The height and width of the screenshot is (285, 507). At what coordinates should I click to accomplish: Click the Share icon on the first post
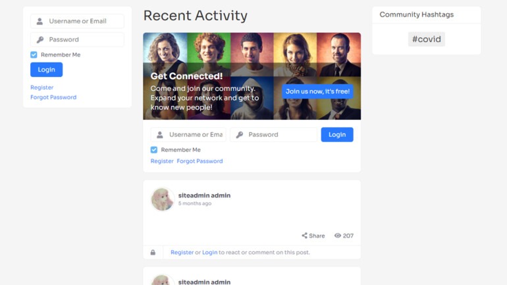(305, 236)
